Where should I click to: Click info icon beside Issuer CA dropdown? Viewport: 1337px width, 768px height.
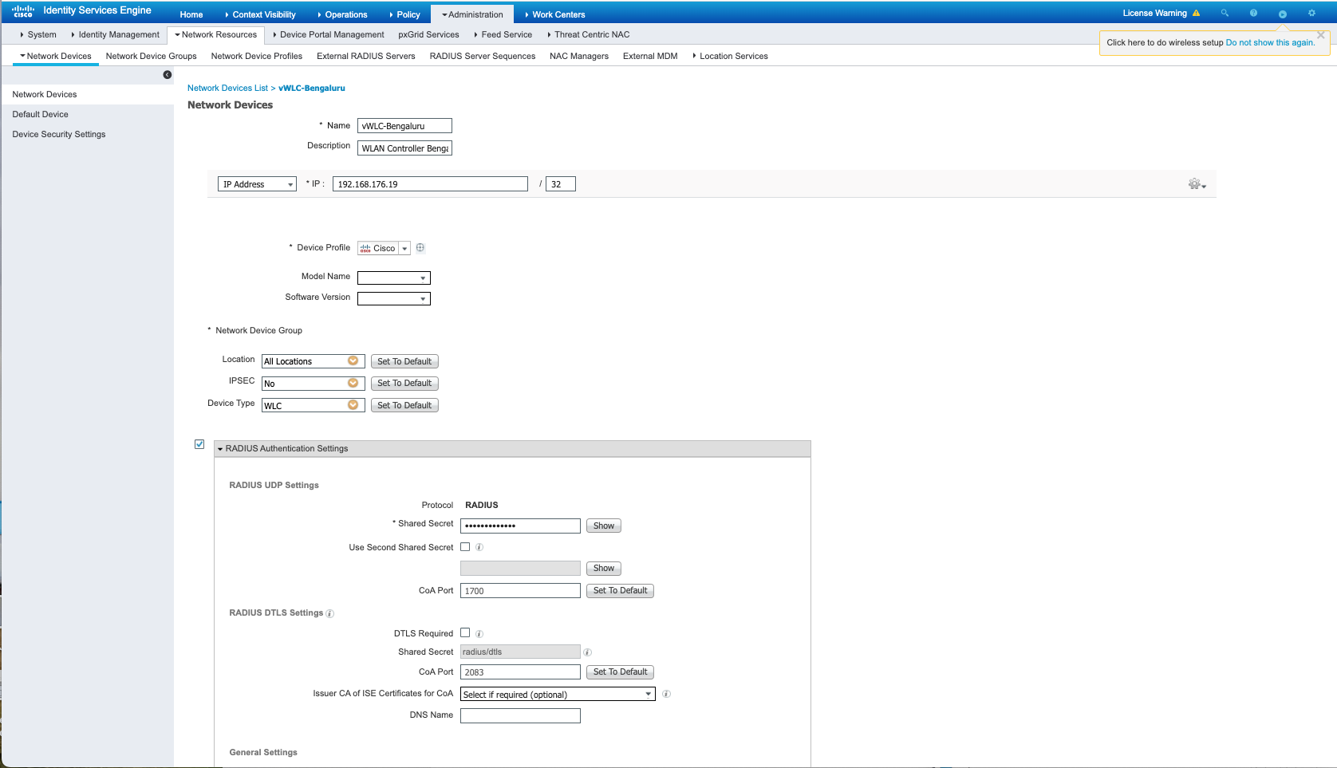click(x=666, y=694)
